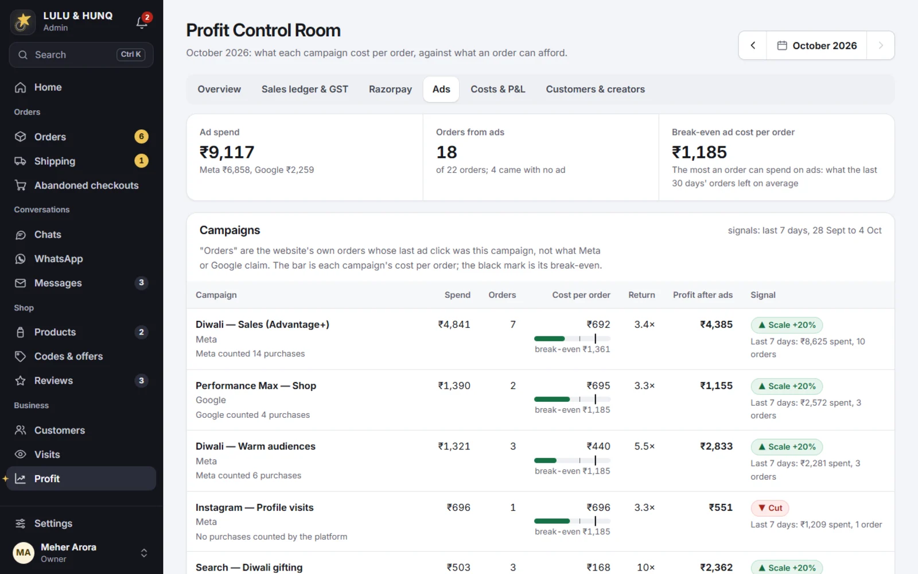Click the Codes & offers tag icon
Screen dimensions: 918x574
point(21,356)
